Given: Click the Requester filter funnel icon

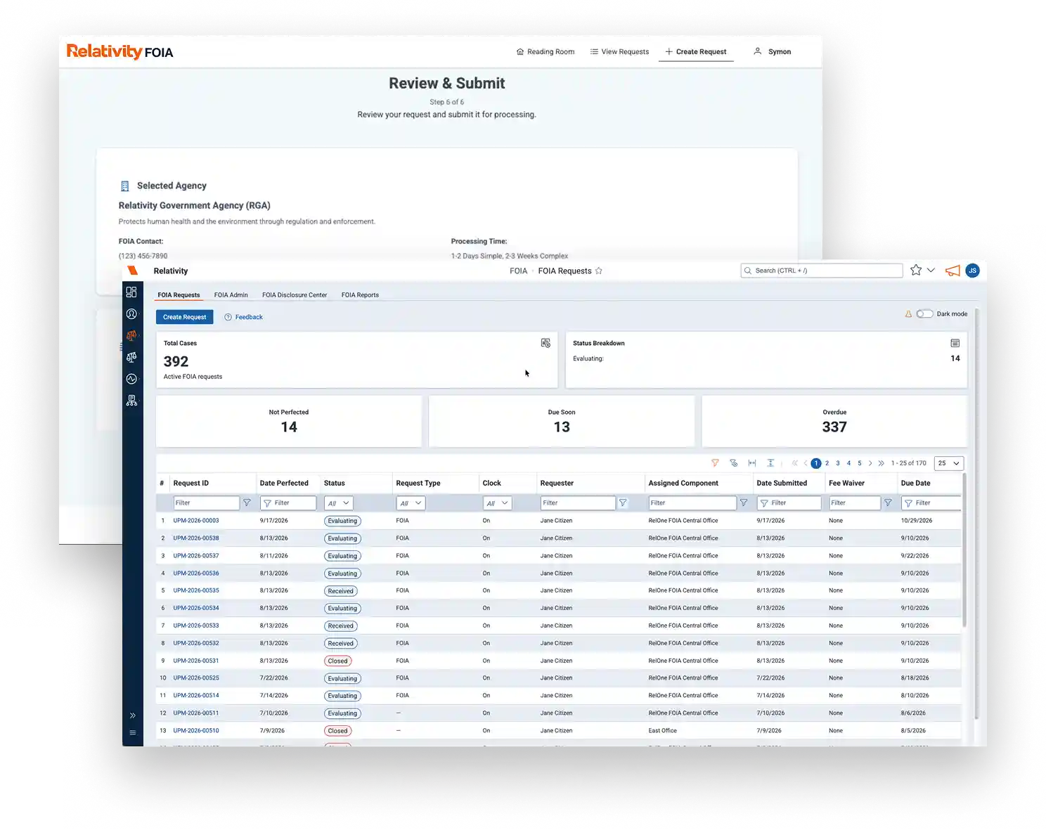Looking at the screenshot, I should (x=623, y=503).
